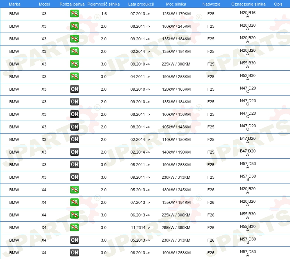Select the Moc silnika column header

176,4
